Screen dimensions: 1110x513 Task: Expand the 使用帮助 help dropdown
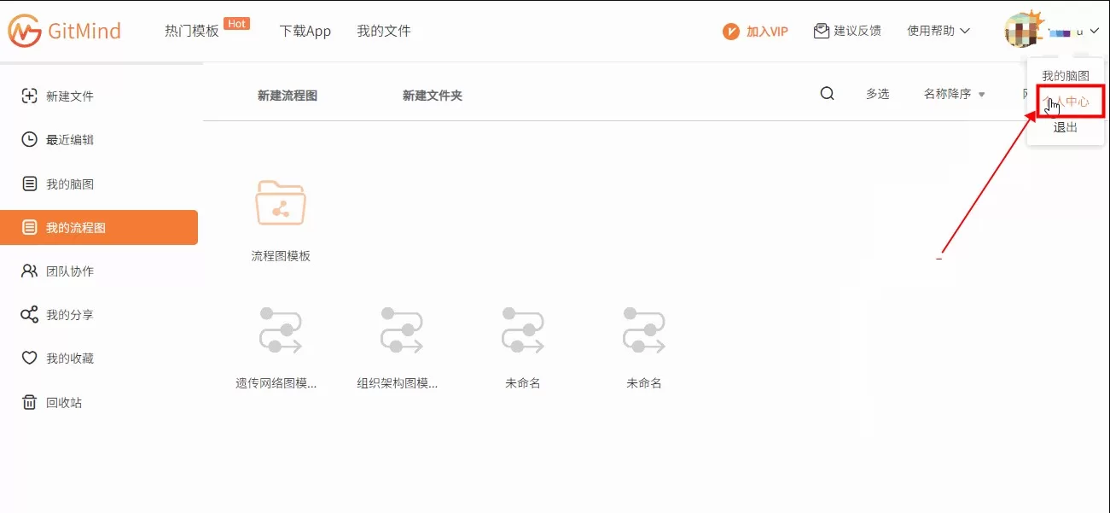click(x=938, y=31)
